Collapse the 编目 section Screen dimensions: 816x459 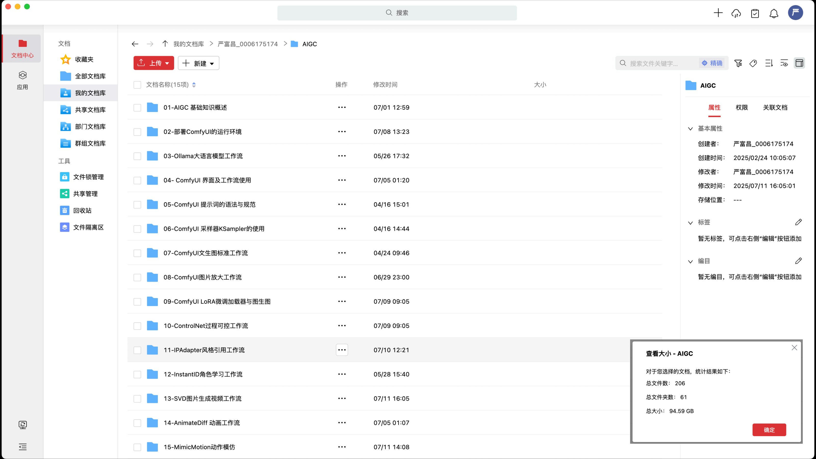tap(690, 261)
